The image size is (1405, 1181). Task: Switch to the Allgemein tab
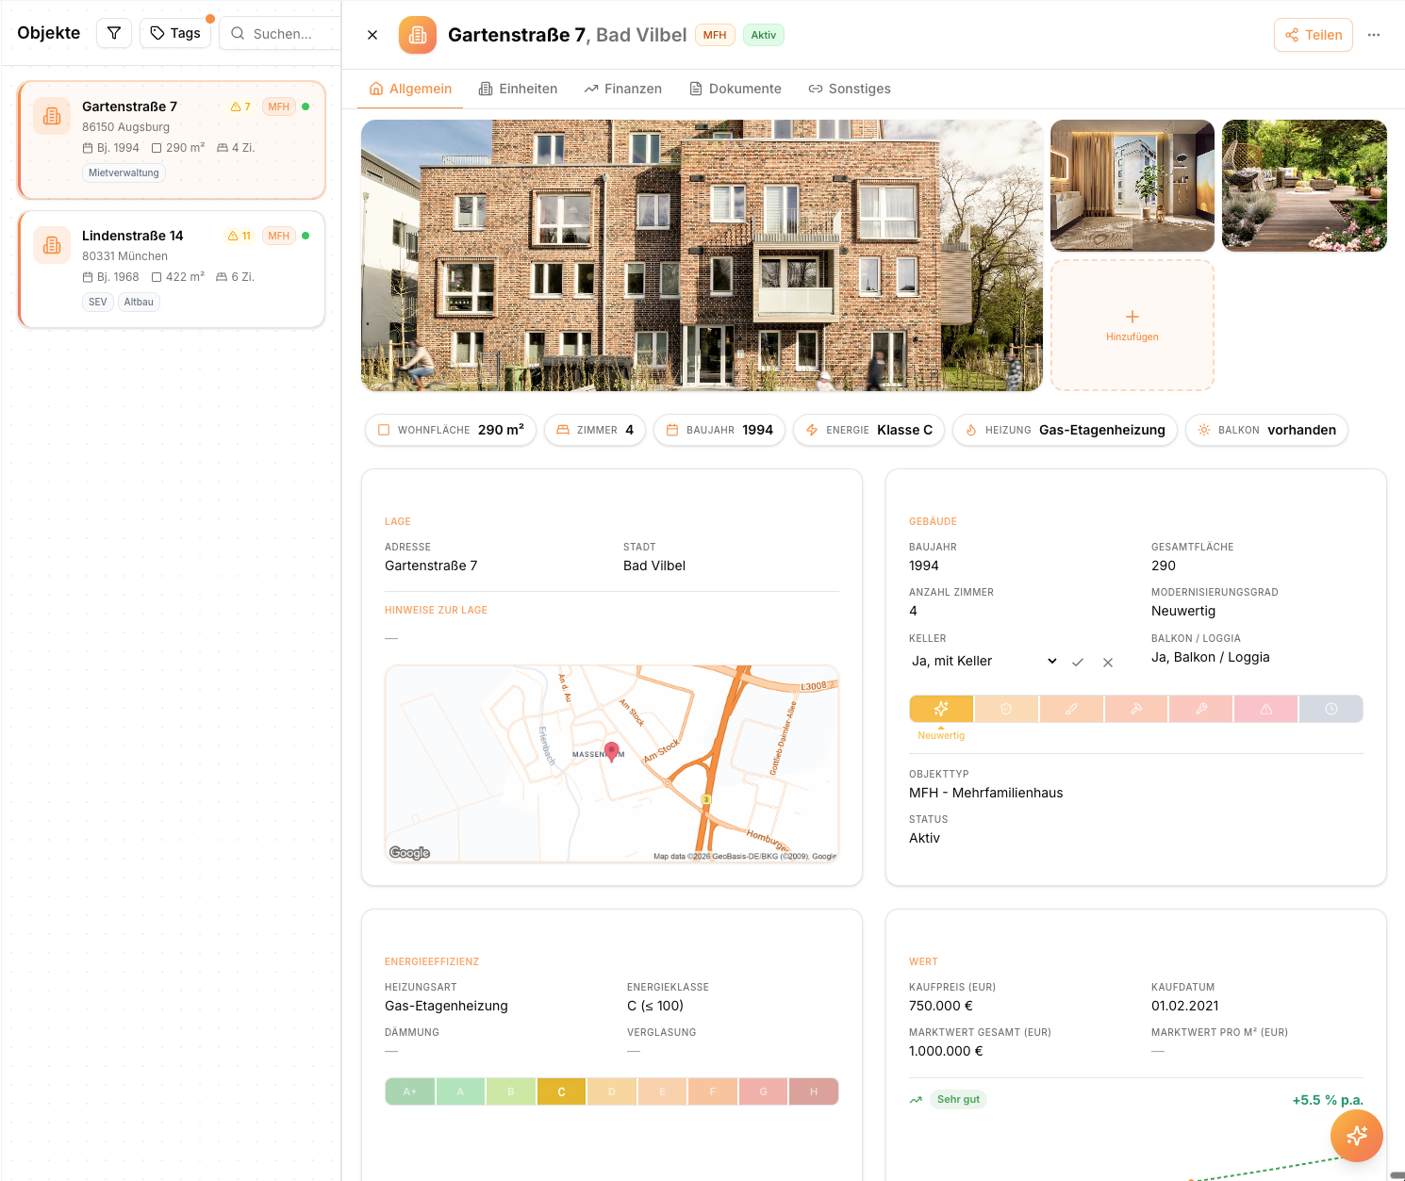(411, 89)
